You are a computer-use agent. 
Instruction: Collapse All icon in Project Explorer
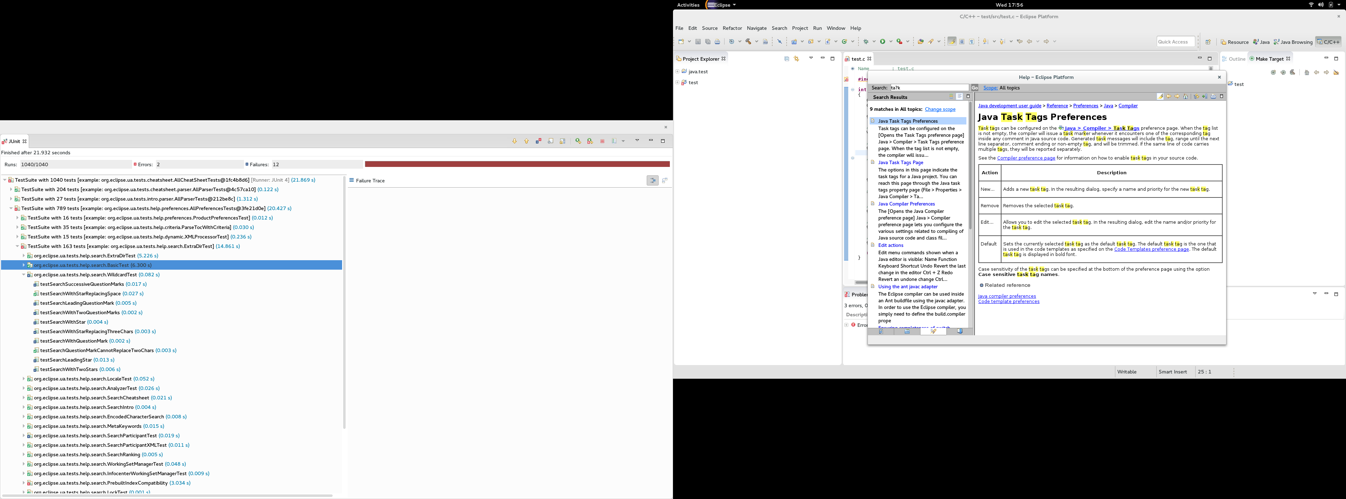786,59
